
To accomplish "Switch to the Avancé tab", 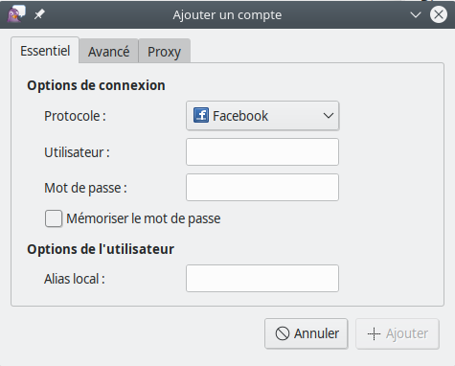I will click(108, 51).
